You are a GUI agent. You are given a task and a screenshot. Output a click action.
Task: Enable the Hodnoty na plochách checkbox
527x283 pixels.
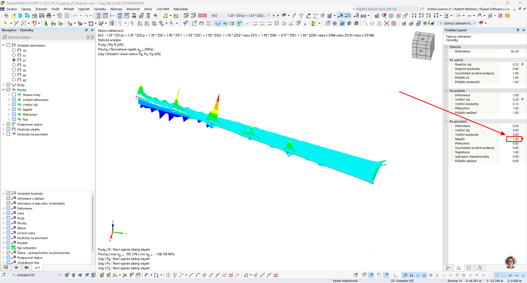[x=9, y=134]
